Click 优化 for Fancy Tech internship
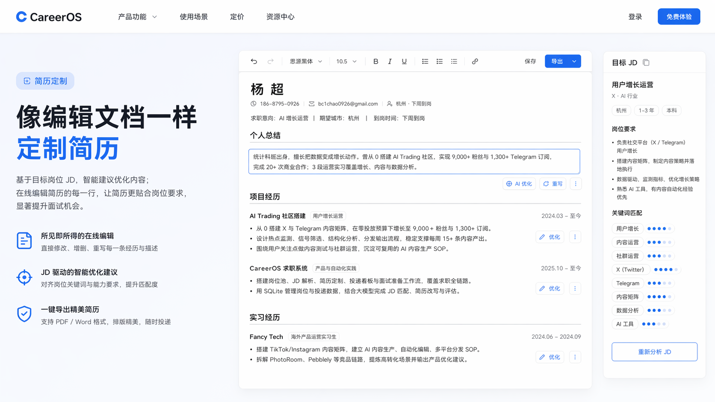 [x=550, y=357]
